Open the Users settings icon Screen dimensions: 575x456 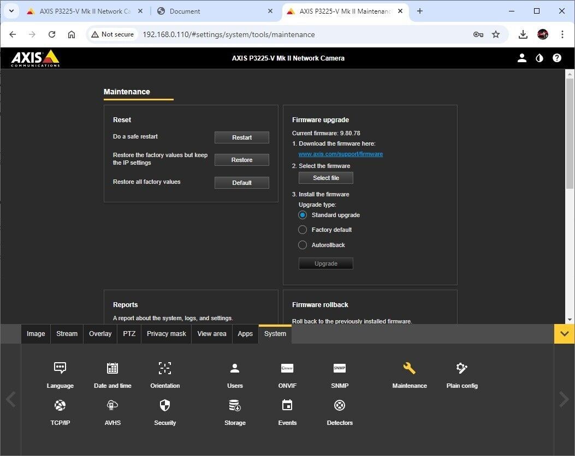235,368
